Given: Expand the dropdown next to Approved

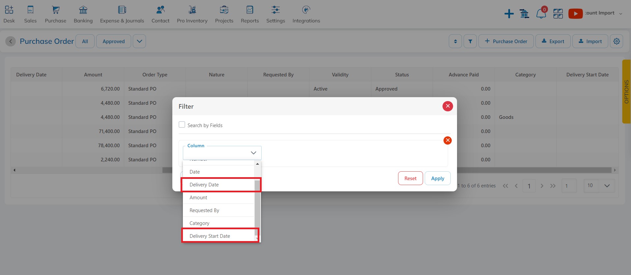Looking at the screenshot, I should [139, 41].
